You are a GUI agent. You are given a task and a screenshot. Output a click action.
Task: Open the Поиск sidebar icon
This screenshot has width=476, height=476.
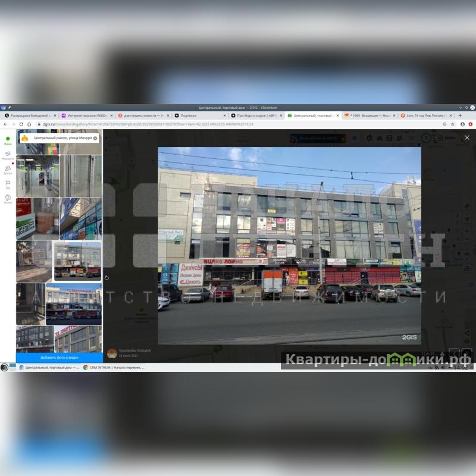8,140
